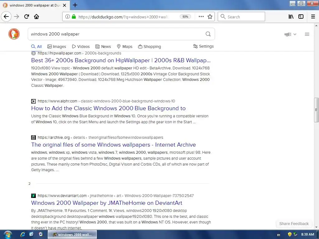Open the megaphone feedback dropdown
Viewport: 319px width, 239px height.
[290, 34]
